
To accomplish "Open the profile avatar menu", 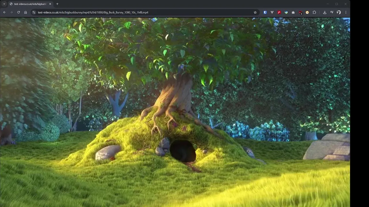I will pyautogui.click(x=339, y=12).
